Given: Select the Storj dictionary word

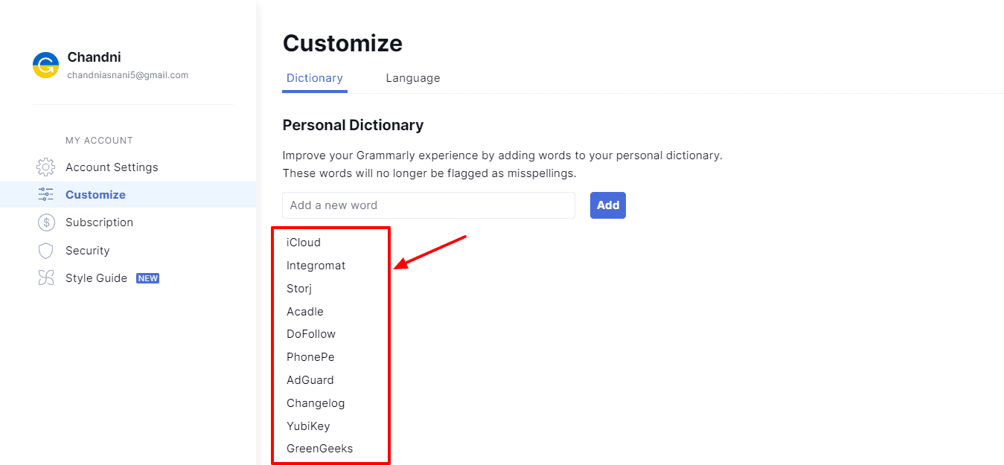Looking at the screenshot, I should (x=301, y=289).
